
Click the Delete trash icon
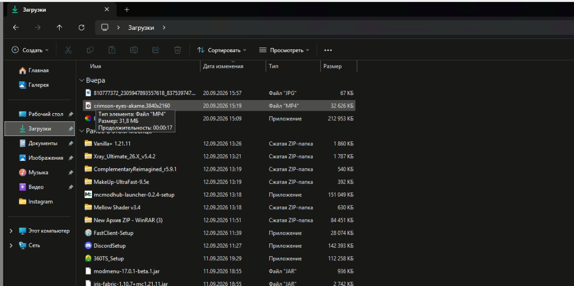click(x=177, y=50)
